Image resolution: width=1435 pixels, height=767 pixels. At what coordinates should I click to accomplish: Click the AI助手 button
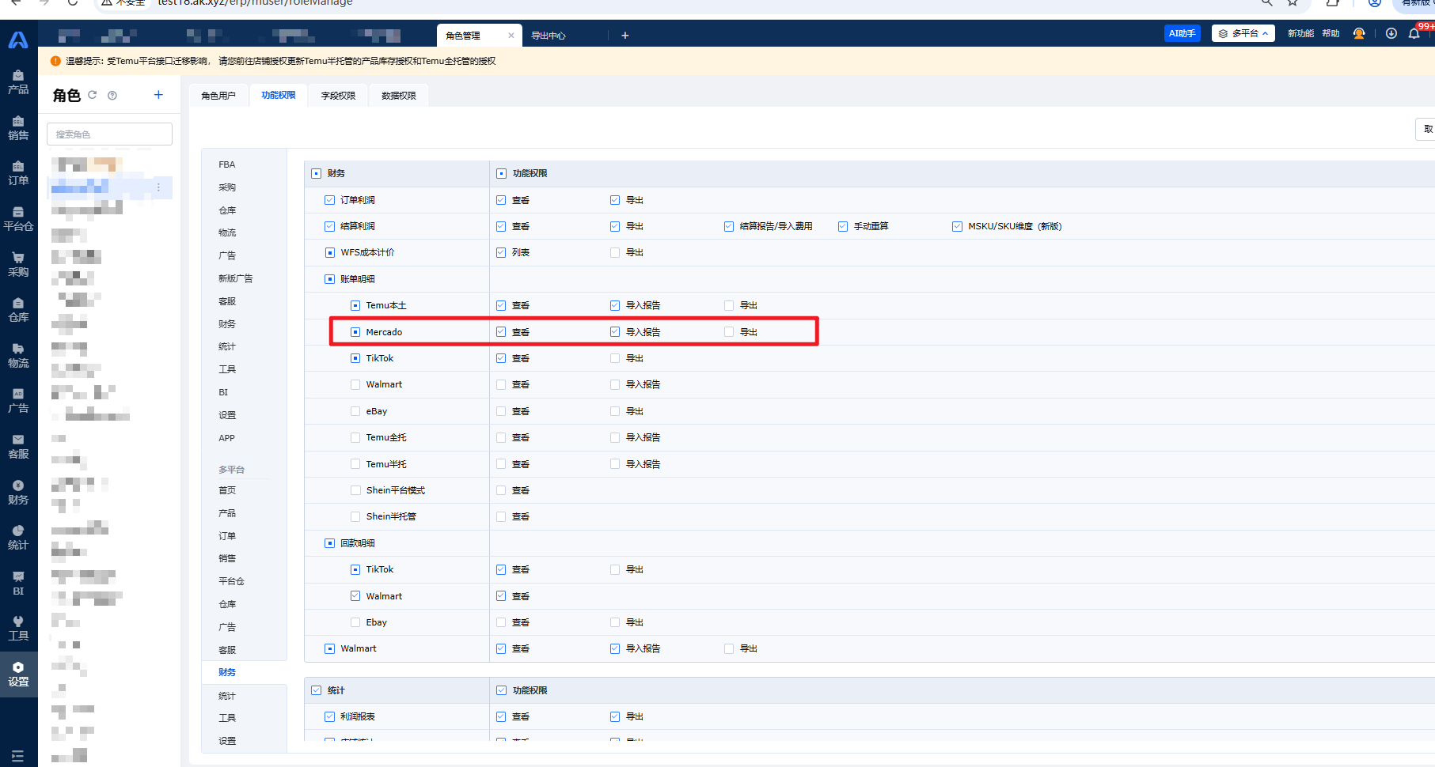tap(1182, 33)
